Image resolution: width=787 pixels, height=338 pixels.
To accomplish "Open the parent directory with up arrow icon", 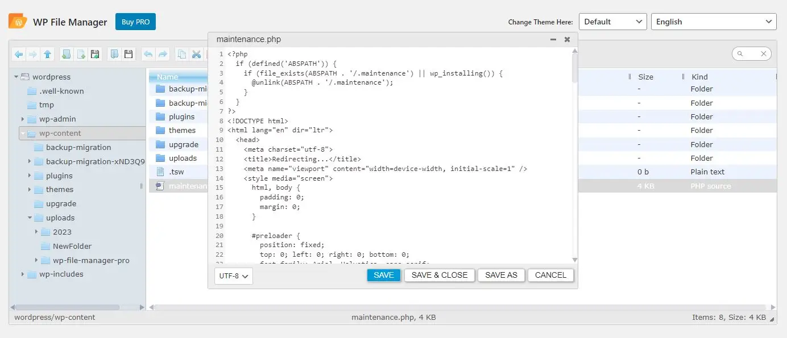I will pos(46,53).
